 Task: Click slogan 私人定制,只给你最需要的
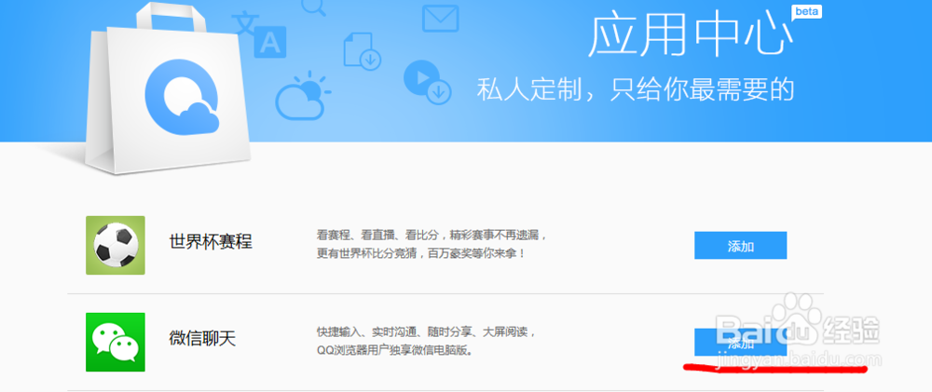coord(636,89)
